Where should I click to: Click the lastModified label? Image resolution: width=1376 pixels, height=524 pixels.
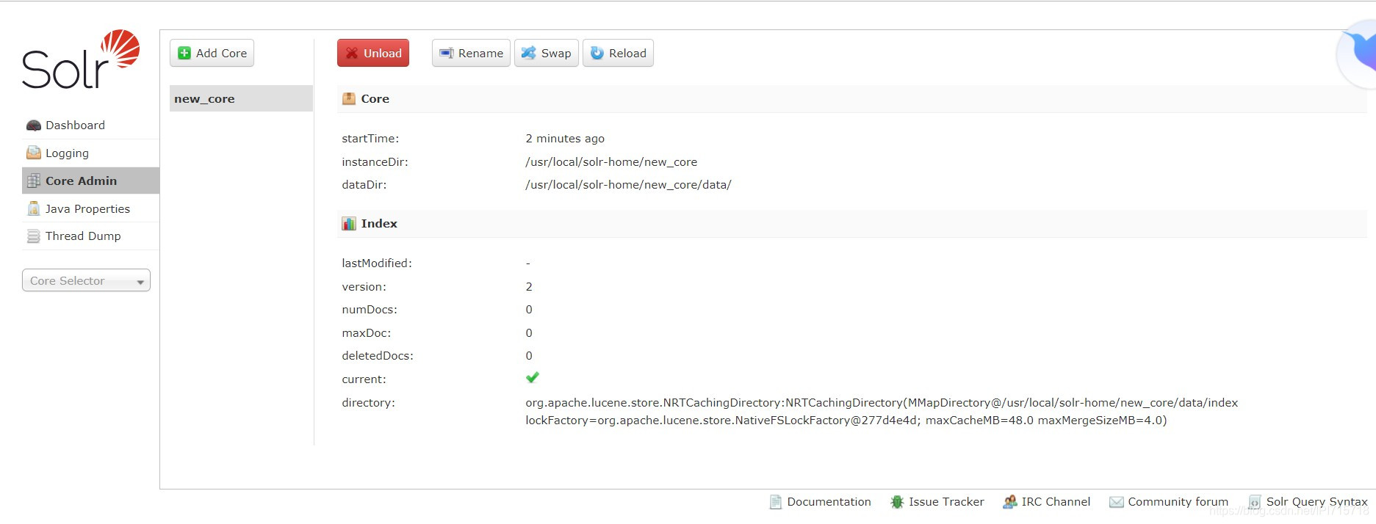point(377,263)
